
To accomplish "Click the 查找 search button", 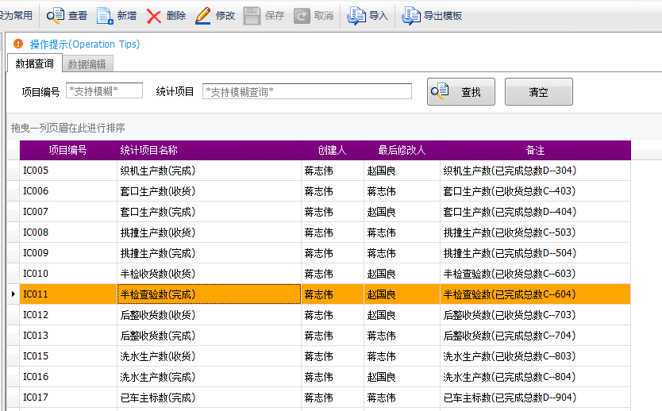I will (461, 91).
